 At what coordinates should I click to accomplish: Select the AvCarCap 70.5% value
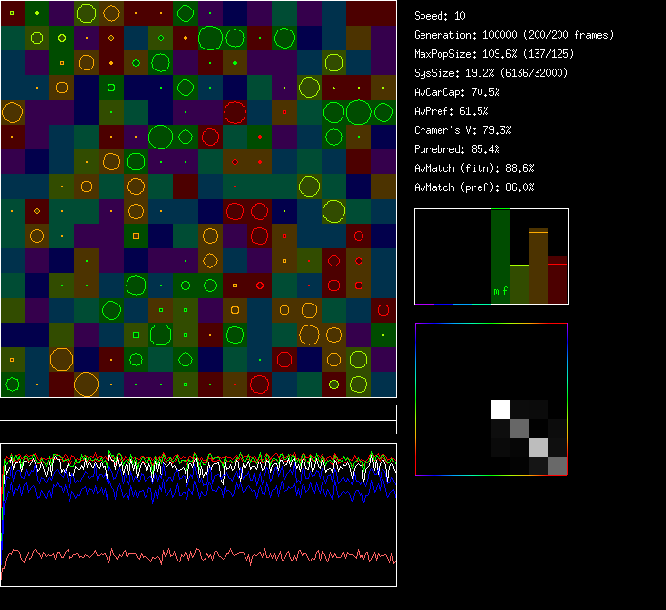458,92
